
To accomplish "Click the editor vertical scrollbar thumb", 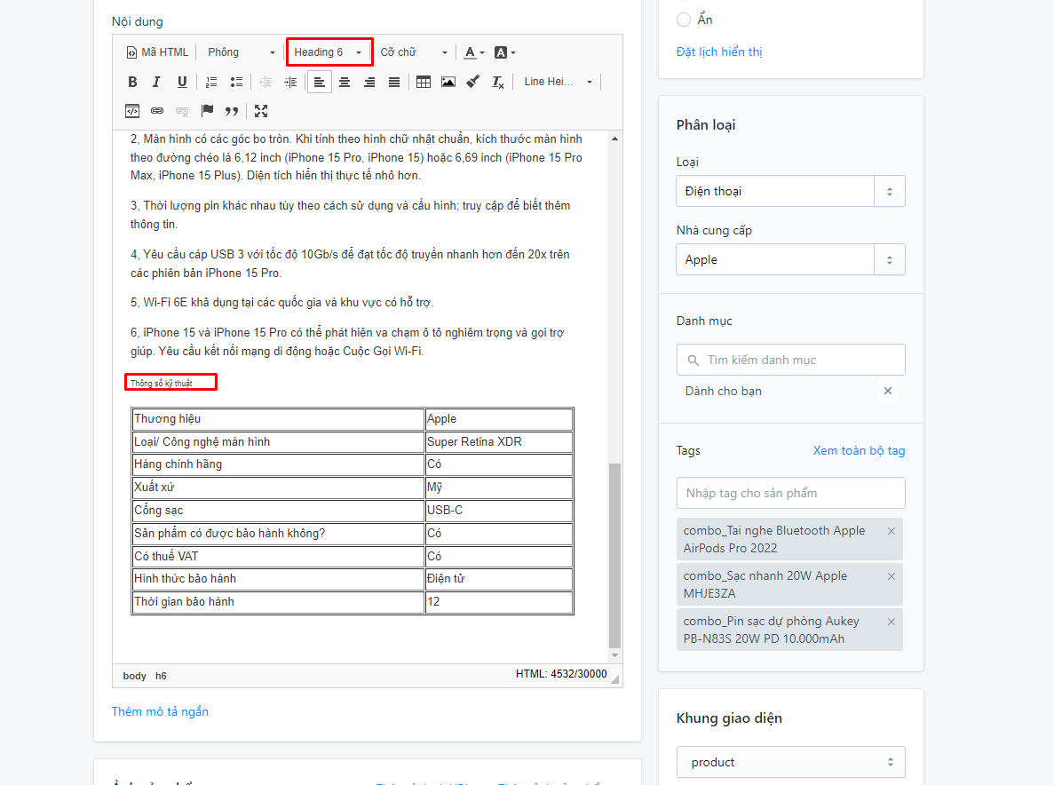I will 614,555.
